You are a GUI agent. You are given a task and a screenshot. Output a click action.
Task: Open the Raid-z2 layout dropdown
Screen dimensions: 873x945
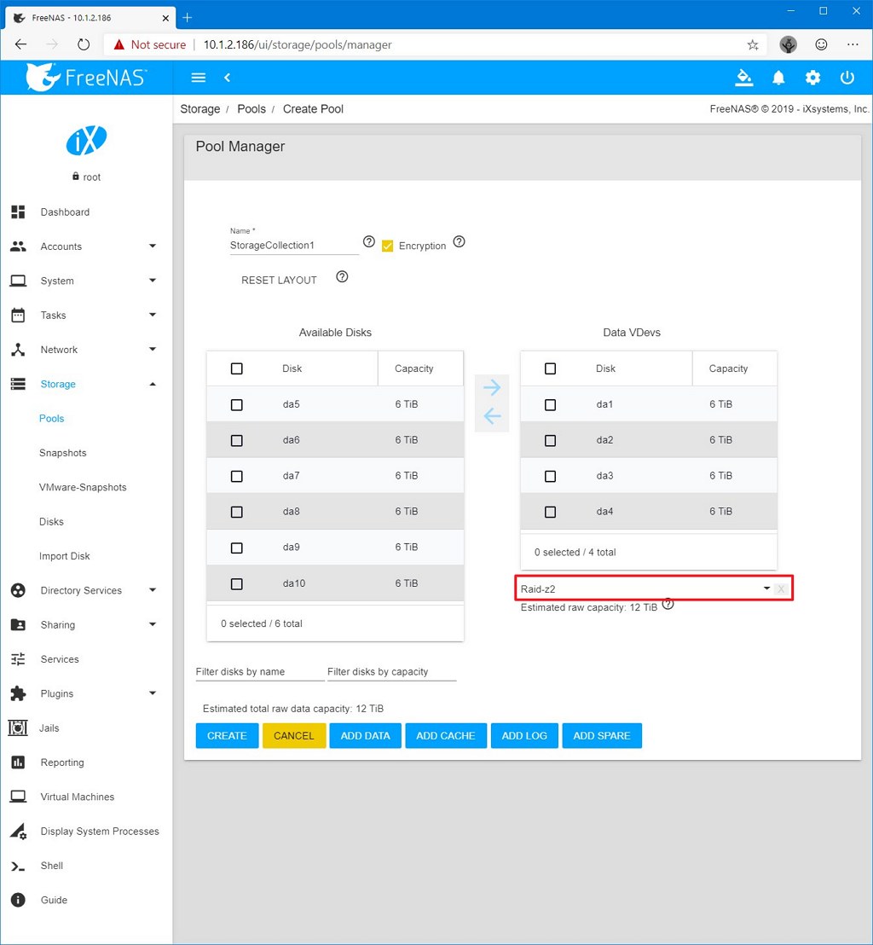click(x=645, y=588)
